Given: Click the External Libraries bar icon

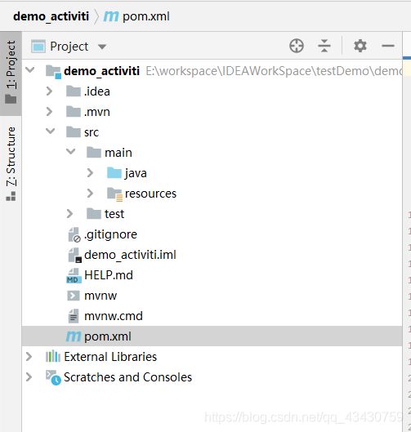Looking at the screenshot, I should pyautogui.click(x=52, y=357).
